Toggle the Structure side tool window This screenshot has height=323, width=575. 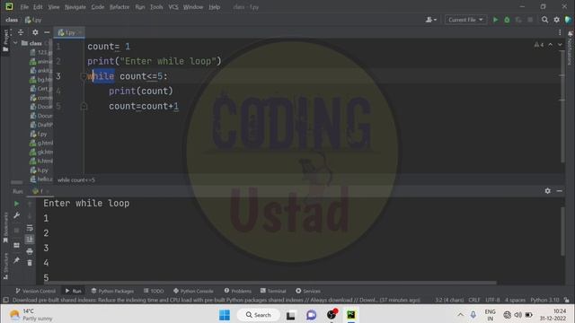coord(5,266)
